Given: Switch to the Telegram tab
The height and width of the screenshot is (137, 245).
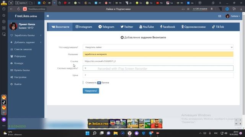Looking at the screenshot, I should [x=106, y=27].
